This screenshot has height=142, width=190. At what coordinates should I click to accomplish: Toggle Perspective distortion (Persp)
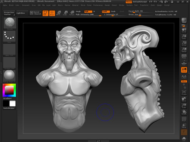[184, 56]
